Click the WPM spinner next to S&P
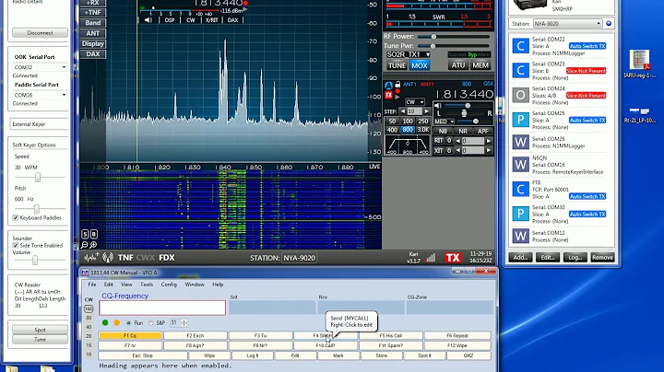 click(x=184, y=323)
